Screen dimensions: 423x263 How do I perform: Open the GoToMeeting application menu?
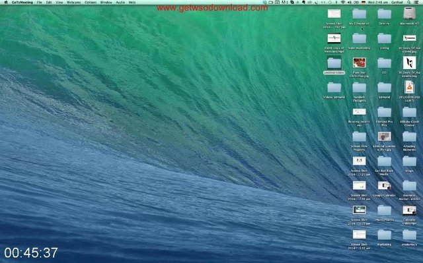[22, 2]
